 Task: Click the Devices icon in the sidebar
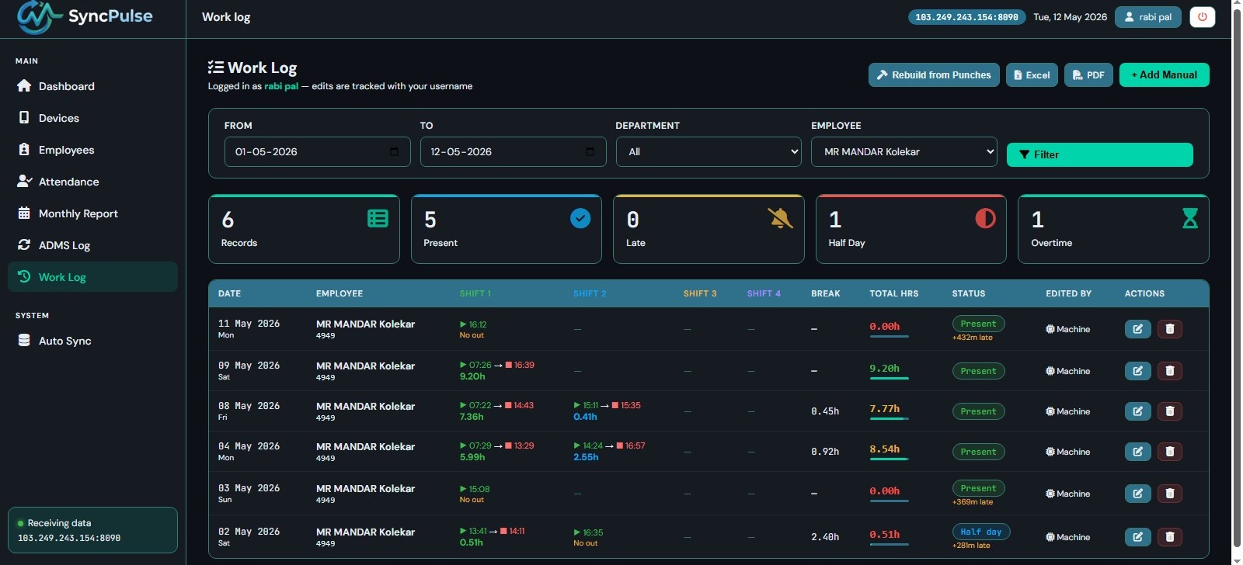pyautogui.click(x=24, y=118)
